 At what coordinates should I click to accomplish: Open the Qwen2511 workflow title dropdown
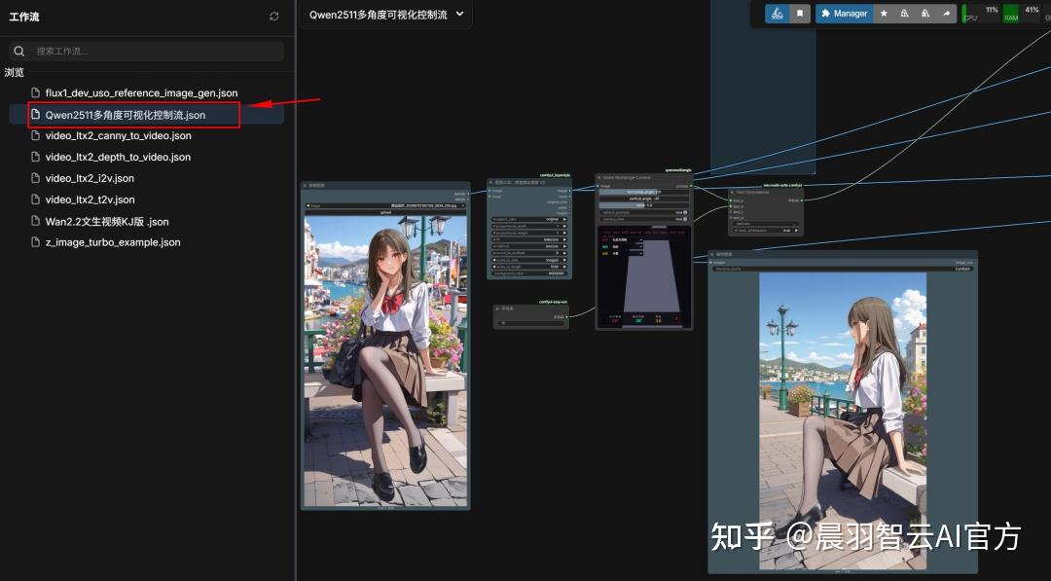click(386, 14)
